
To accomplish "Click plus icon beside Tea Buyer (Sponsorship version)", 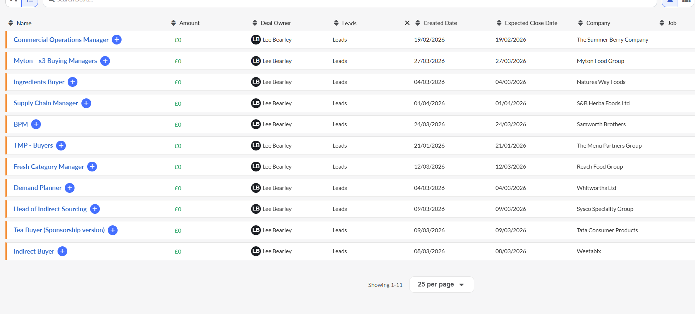I will click(113, 230).
